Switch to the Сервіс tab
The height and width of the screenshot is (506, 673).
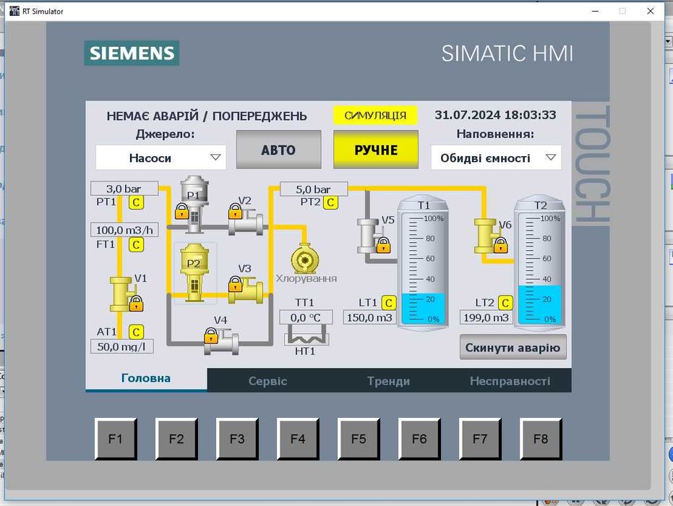pyautogui.click(x=267, y=381)
